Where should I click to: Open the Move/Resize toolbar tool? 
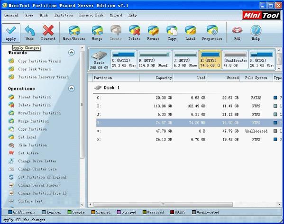[x=74, y=33]
